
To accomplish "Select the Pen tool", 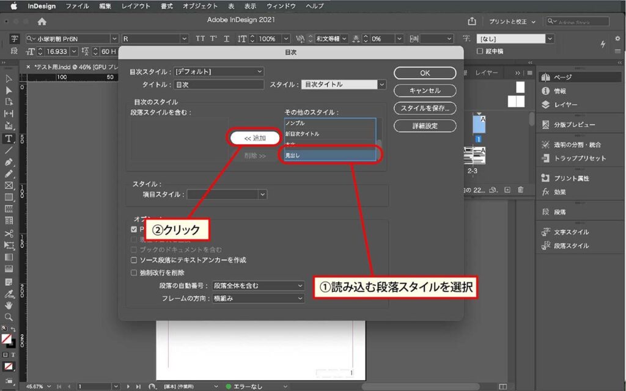I will (x=9, y=163).
